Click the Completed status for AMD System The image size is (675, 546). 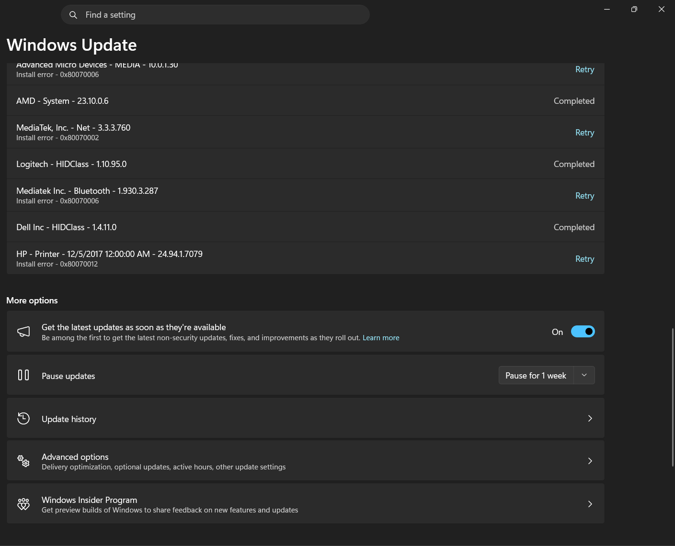[x=574, y=101]
